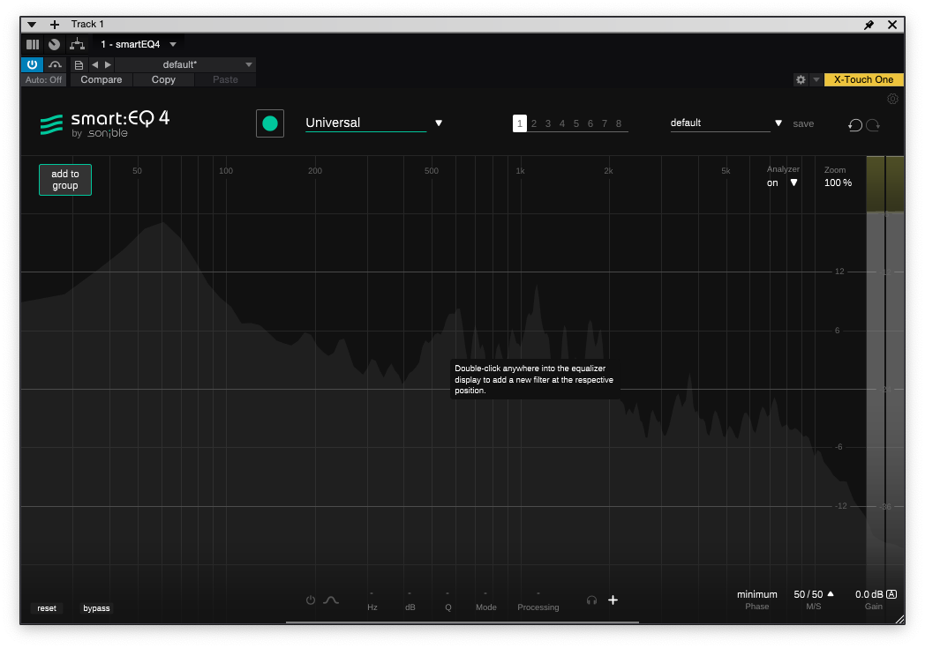This screenshot has width=925, height=648.
Task: Click the headphones solo-listen icon
Action: [x=591, y=600]
